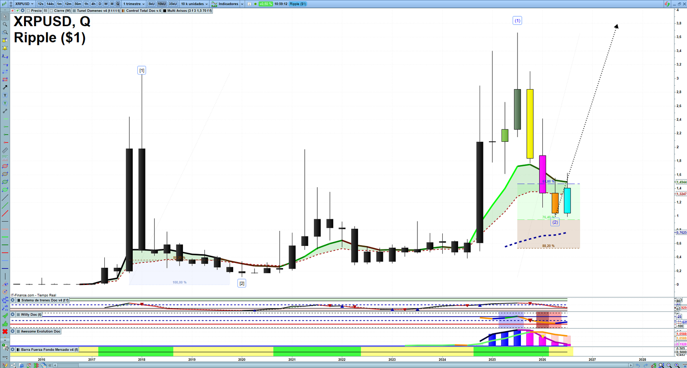This screenshot has height=368, width=687.
Task: Close the Awesome Evolution Doc panel
Action: click(13, 331)
